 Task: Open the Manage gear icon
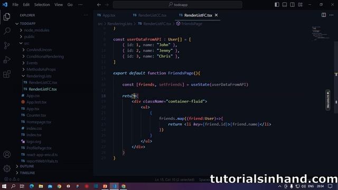[7, 168]
